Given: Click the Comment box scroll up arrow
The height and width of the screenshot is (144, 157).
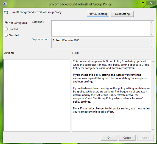Looking at the screenshot, I should [152, 23].
